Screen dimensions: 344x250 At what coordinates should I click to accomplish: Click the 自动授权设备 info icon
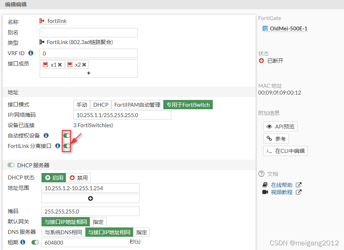click(46, 135)
